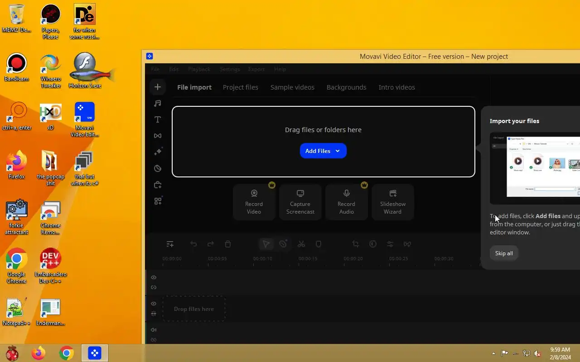
Task: Click the scissors Split icon
Action: tap(301, 244)
